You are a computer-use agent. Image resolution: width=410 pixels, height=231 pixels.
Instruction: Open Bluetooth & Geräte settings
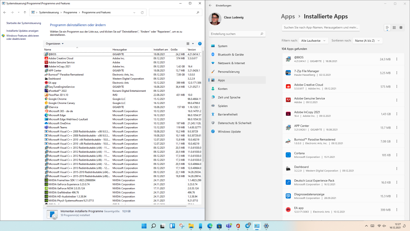(x=237, y=55)
